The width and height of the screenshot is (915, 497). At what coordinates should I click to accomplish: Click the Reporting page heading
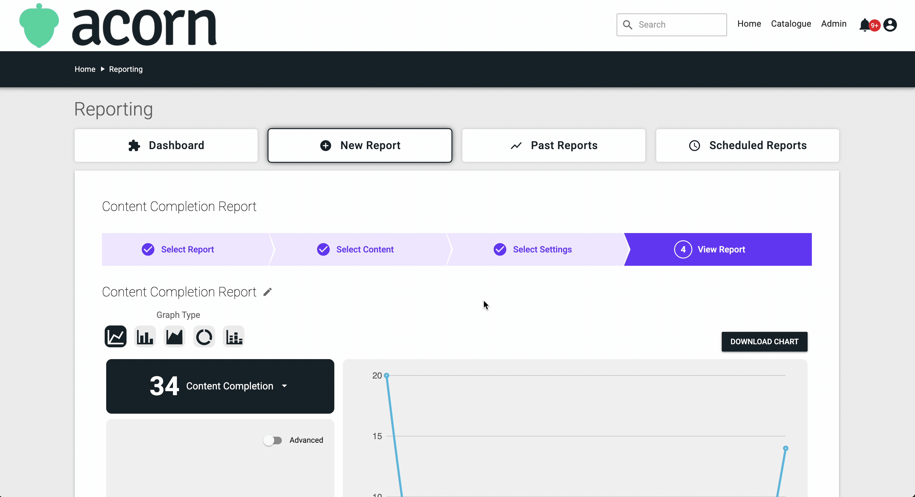pos(114,109)
